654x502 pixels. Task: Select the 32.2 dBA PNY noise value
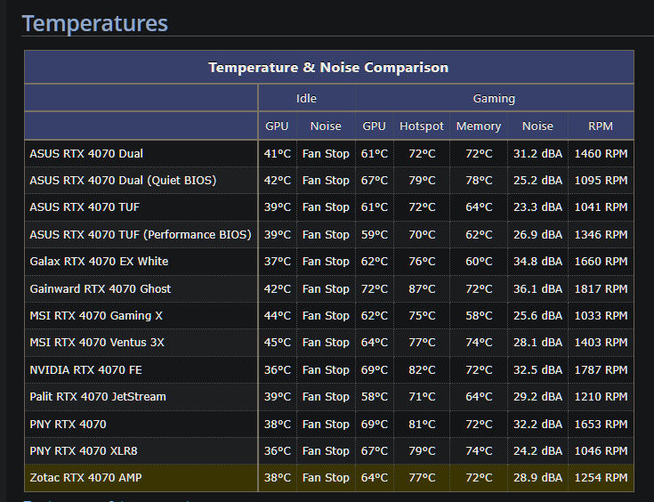[x=537, y=424]
